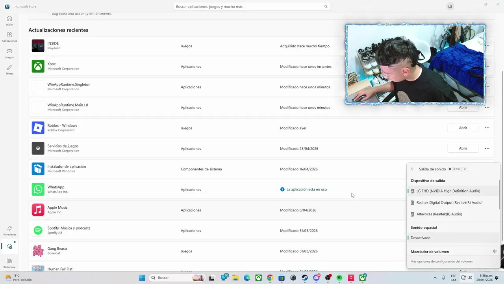Image resolution: width=504 pixels, height=284 pixels.
Task: Click 'Componentes de sistema' category text
Action: [201, 169]
